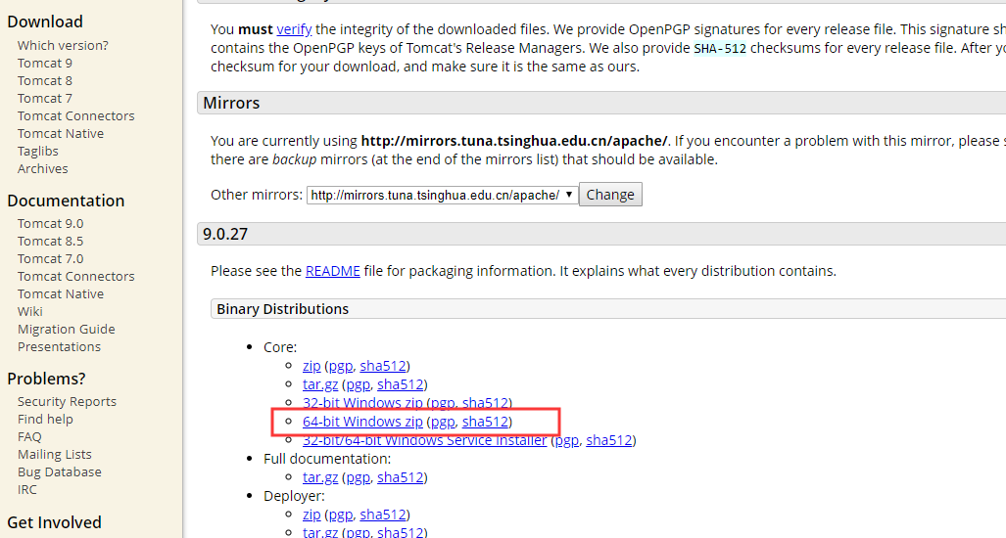This screenshot has height=538, width=1006.
Task: Open Tomcat 9.0 documentation
Action: pyautogui.click(x=50, y=224)
